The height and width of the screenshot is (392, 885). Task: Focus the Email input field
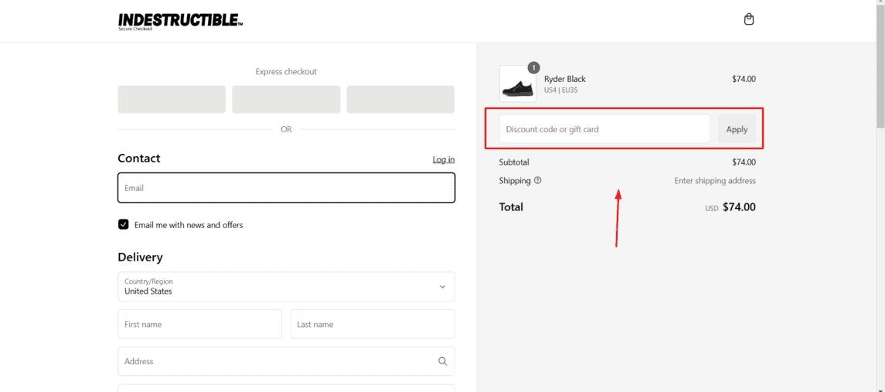coord(286,188)
